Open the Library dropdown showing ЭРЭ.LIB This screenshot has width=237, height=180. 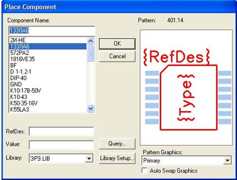pyautogui.click(x=89, y=158)
